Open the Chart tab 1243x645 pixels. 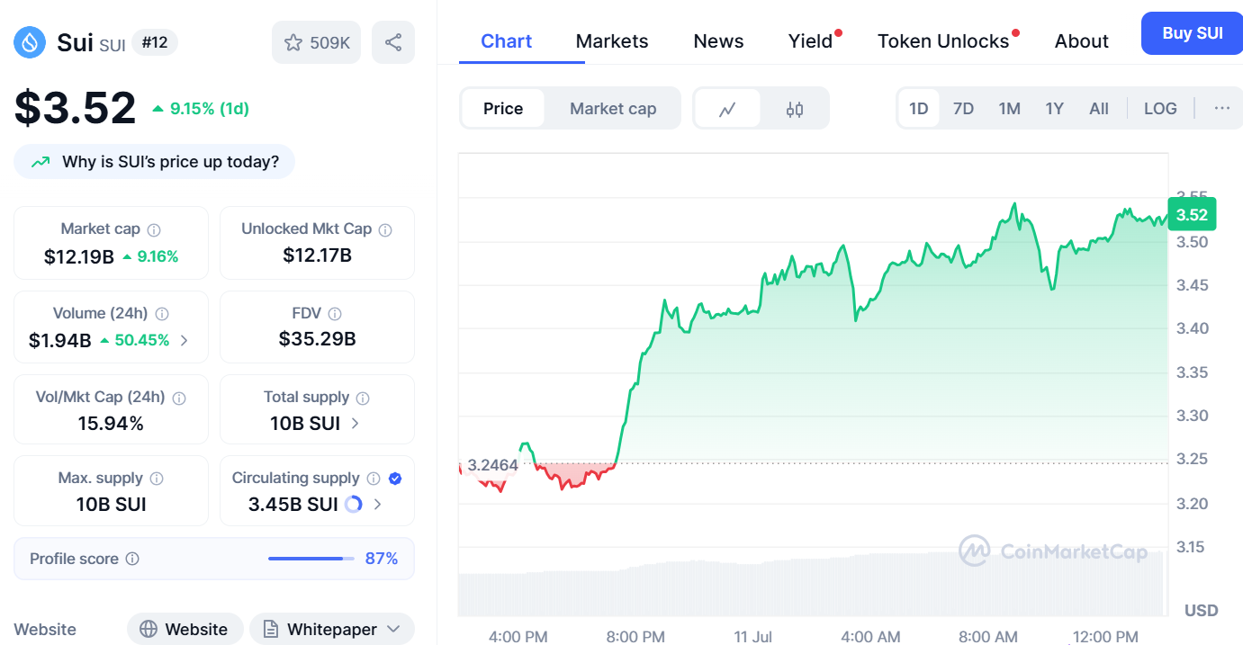click(x=507, y=41)
